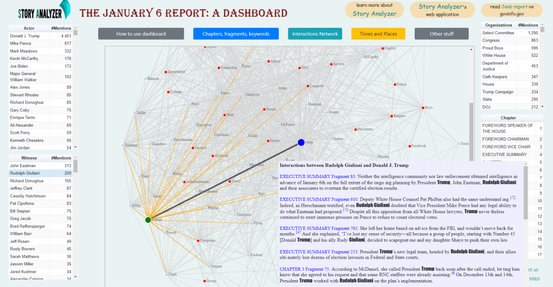Screen dimensions: 553x287
Task: Click the Kushner node in graph
Action: [248, 255]
